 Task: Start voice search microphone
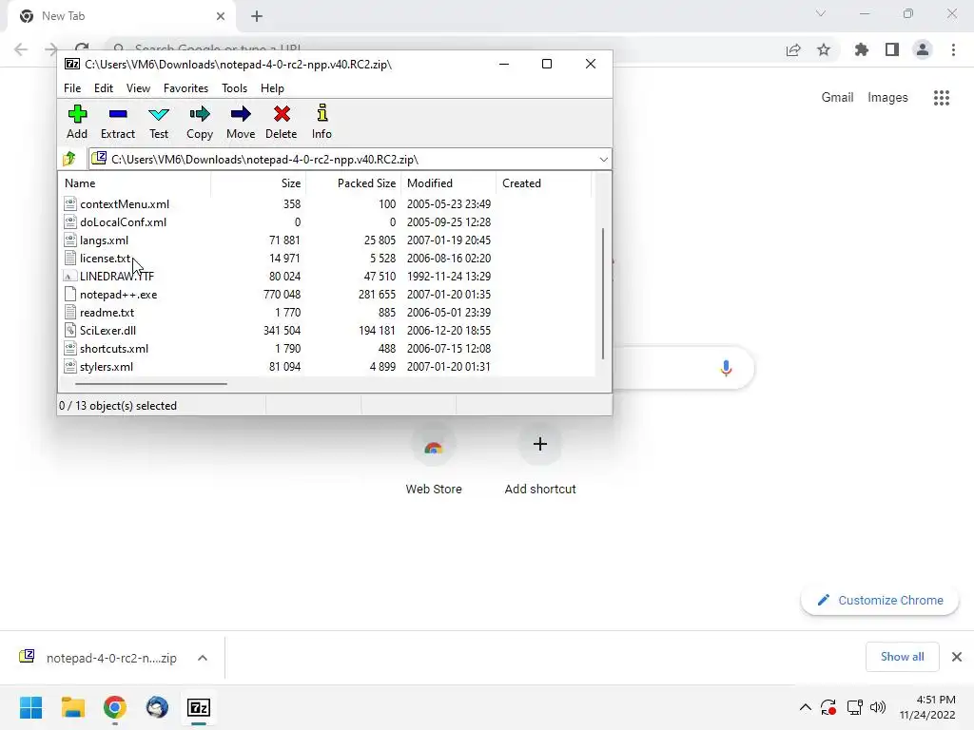[x=726, y=368]
